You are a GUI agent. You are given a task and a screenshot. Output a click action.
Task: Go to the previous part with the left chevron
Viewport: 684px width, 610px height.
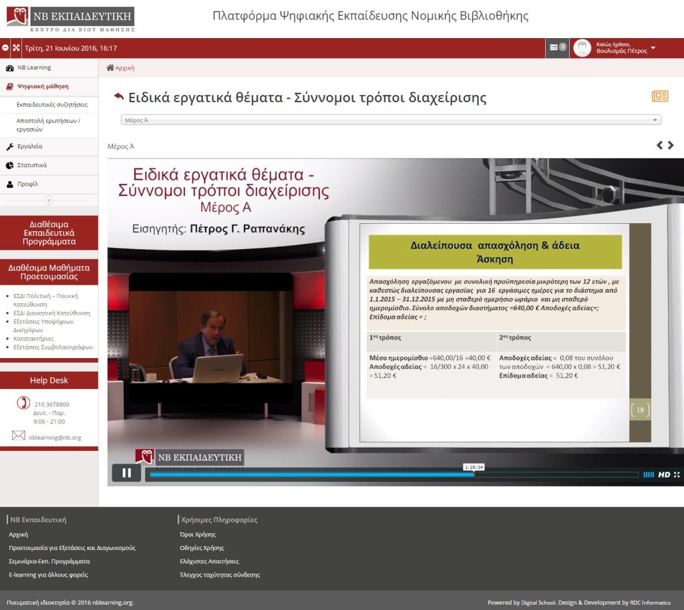click(x=659, y=145)
